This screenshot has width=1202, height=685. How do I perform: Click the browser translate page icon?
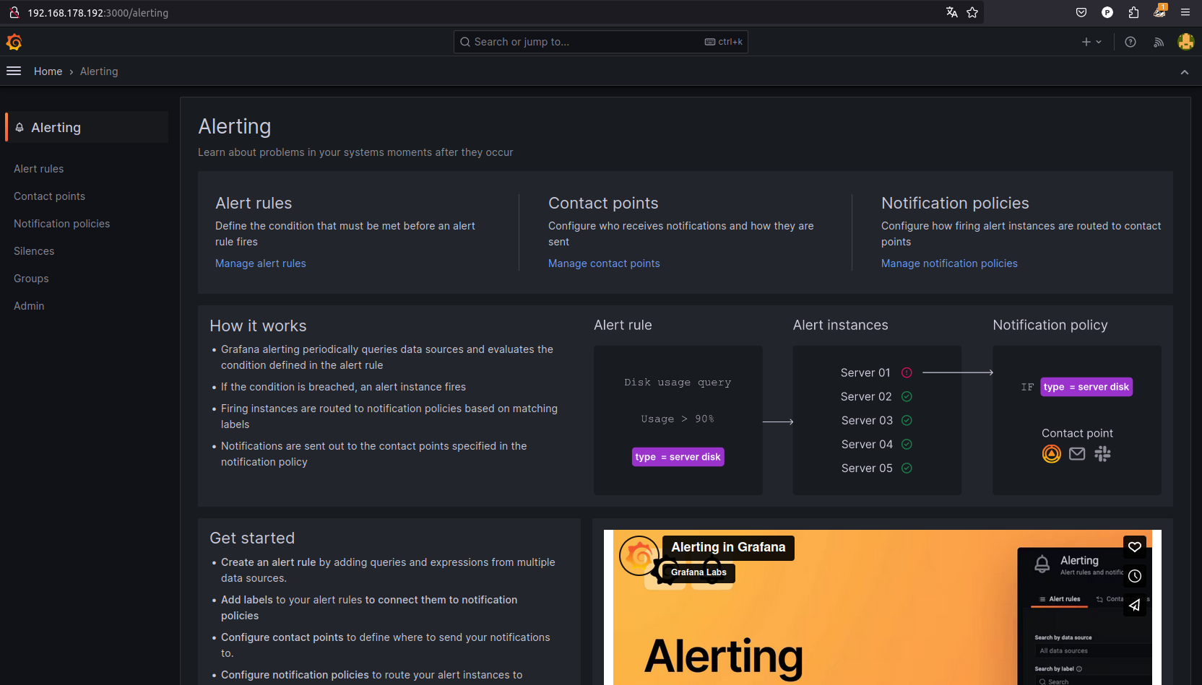[x=951, y=12]
